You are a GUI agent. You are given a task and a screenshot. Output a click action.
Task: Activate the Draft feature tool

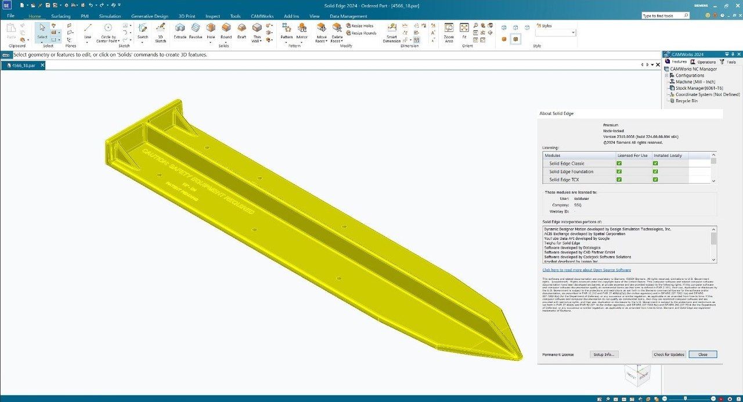[x=241, y=31]
